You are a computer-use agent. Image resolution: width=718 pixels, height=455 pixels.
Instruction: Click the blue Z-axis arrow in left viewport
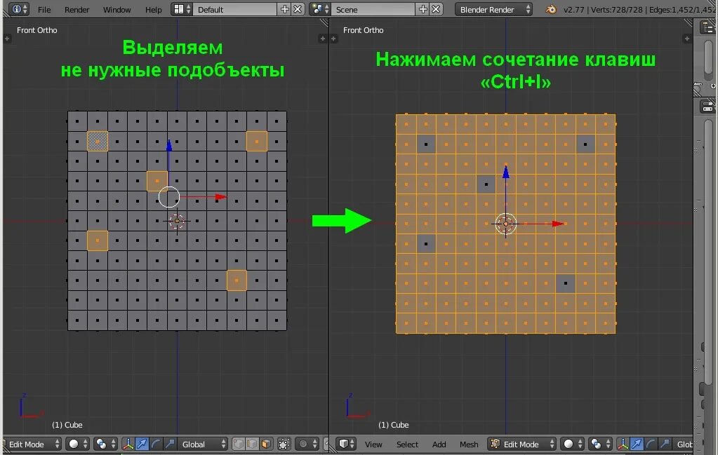click(169, 145)
